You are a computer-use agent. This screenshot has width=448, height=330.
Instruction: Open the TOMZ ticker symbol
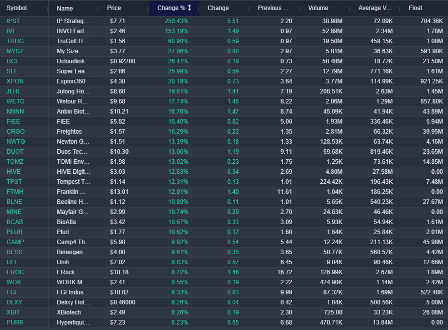[15, 162]
